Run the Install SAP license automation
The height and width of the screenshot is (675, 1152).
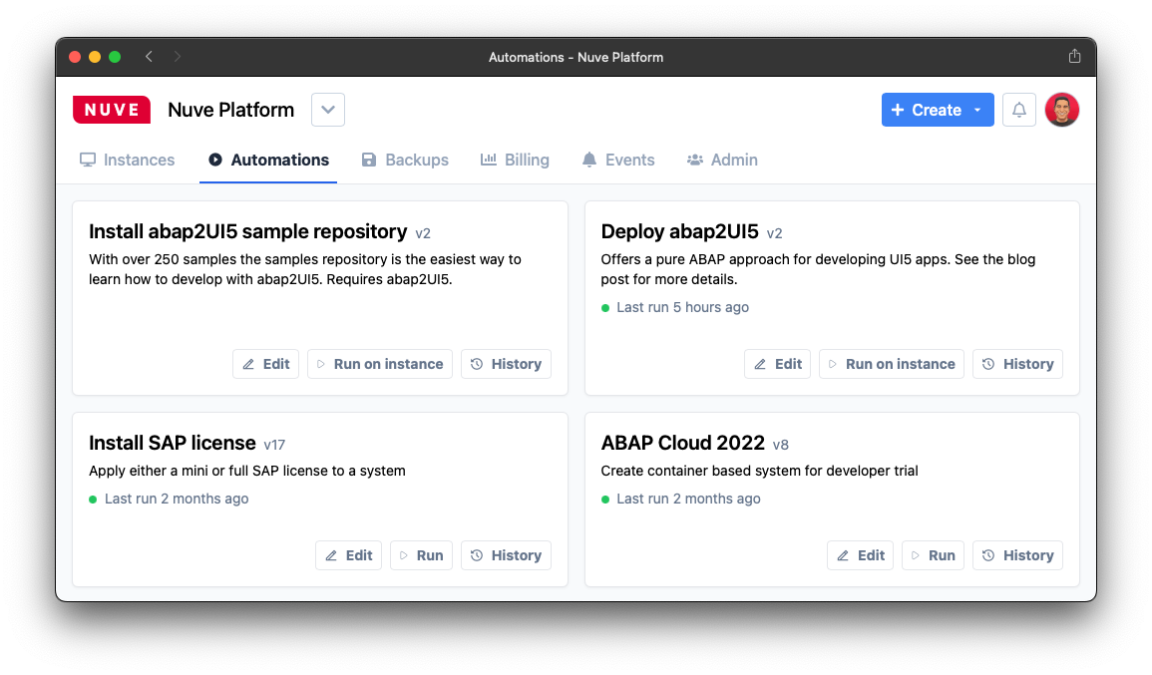421,555
